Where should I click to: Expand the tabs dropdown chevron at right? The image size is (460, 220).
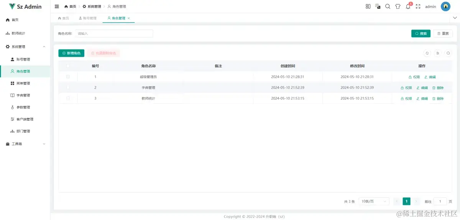click(455, 18)
